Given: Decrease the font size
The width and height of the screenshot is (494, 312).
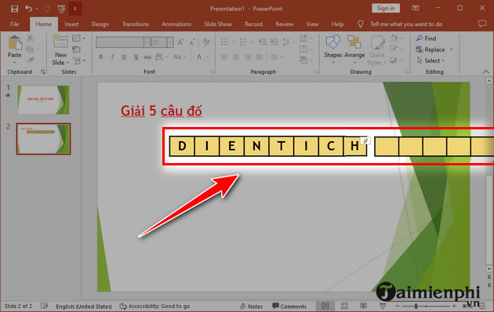Looking at the screenshot, I should point(191,42).
